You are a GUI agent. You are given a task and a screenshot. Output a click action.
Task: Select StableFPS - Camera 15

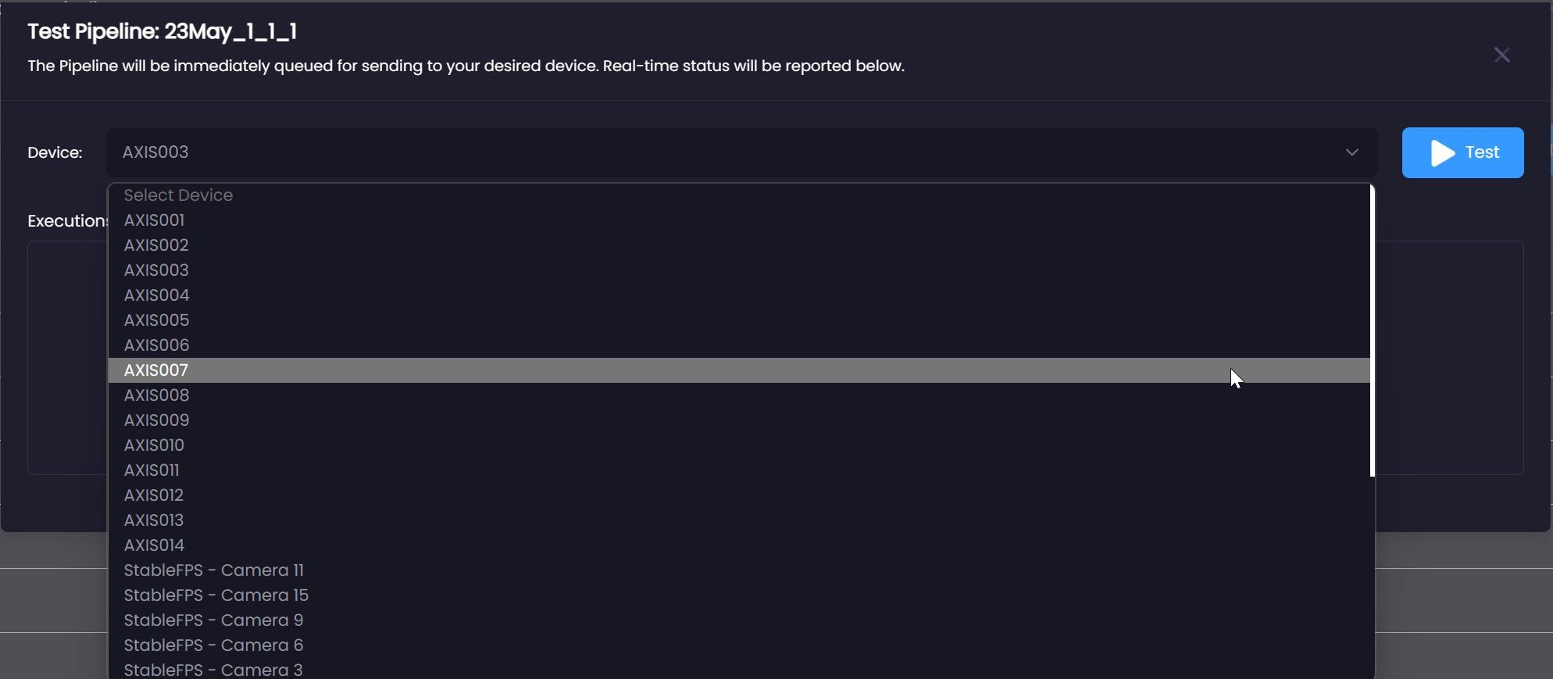(739, 595)
